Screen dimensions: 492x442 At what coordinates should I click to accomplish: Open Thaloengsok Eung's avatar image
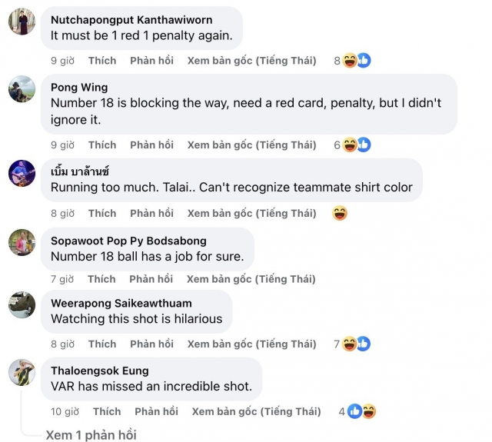(x=22, y=372)
